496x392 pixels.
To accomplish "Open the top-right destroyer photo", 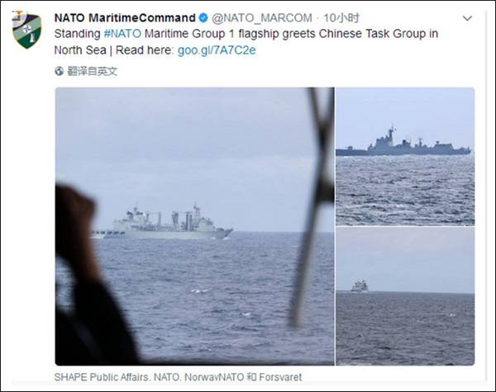I will click(405, 156).
